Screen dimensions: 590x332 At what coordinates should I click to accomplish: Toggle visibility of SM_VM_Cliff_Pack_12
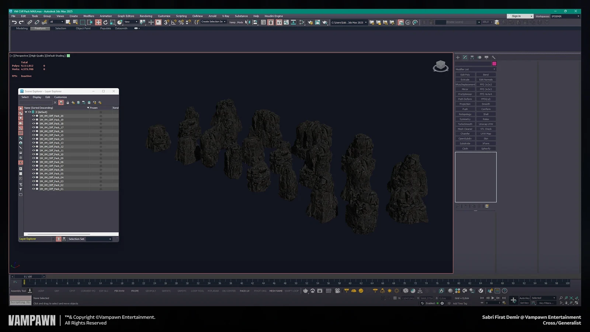(34, 146)
